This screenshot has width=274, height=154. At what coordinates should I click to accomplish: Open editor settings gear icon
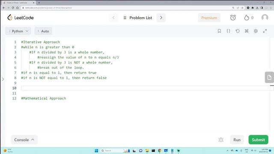click(x=256, y=31)
